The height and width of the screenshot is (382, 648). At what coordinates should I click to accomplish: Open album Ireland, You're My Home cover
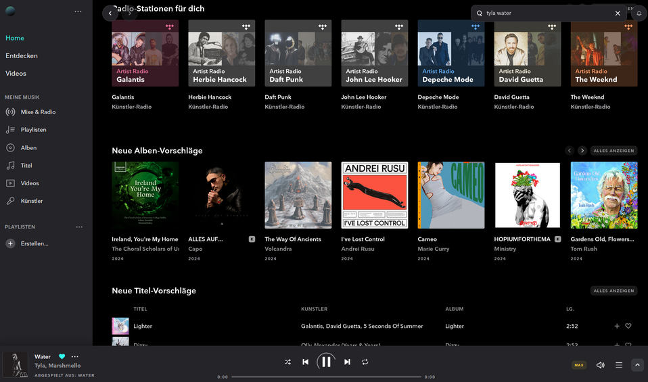[x=145, y=195]
